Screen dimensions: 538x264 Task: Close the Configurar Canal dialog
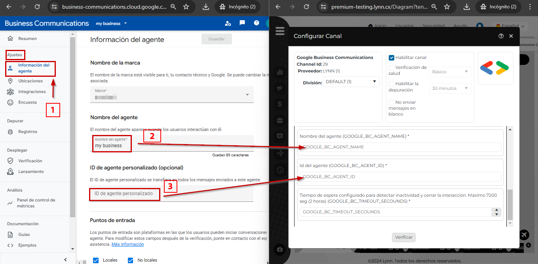[511, 36]
